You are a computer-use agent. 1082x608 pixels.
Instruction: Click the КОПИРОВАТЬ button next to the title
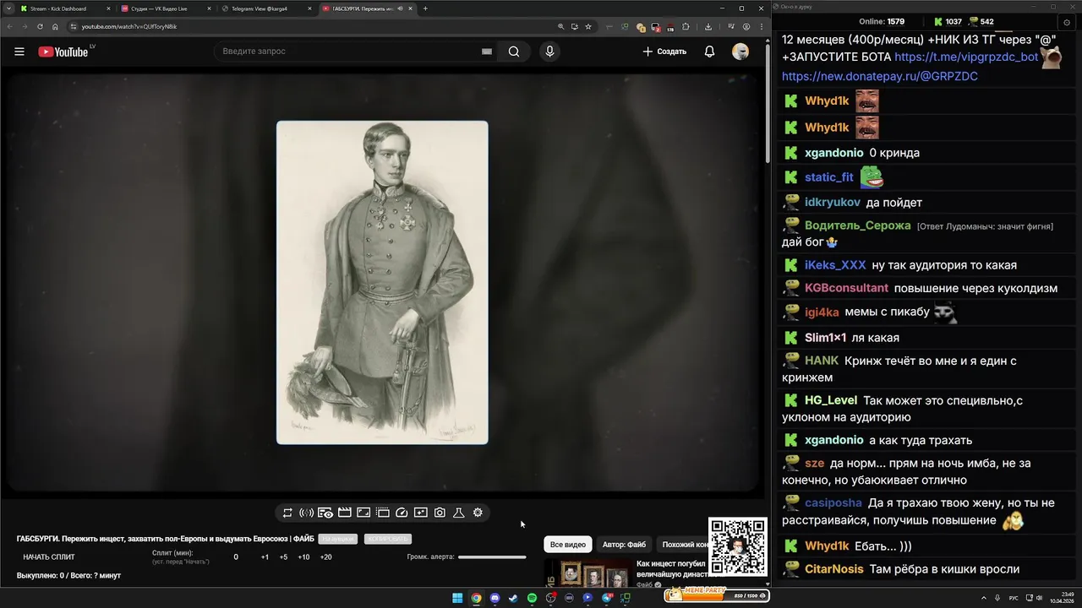pyautogui.click(x=388, y=539)
